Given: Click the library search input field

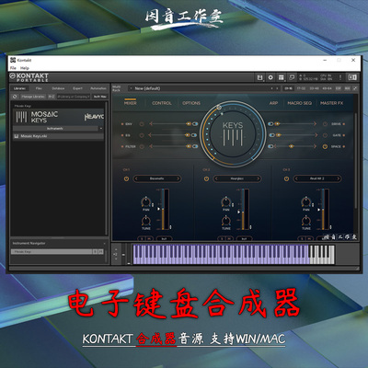Looking at the screenshot, I should pyautogui.click(x=74, y=97).
